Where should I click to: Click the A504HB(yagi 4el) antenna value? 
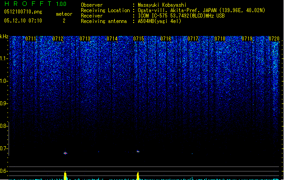(159, 21)
